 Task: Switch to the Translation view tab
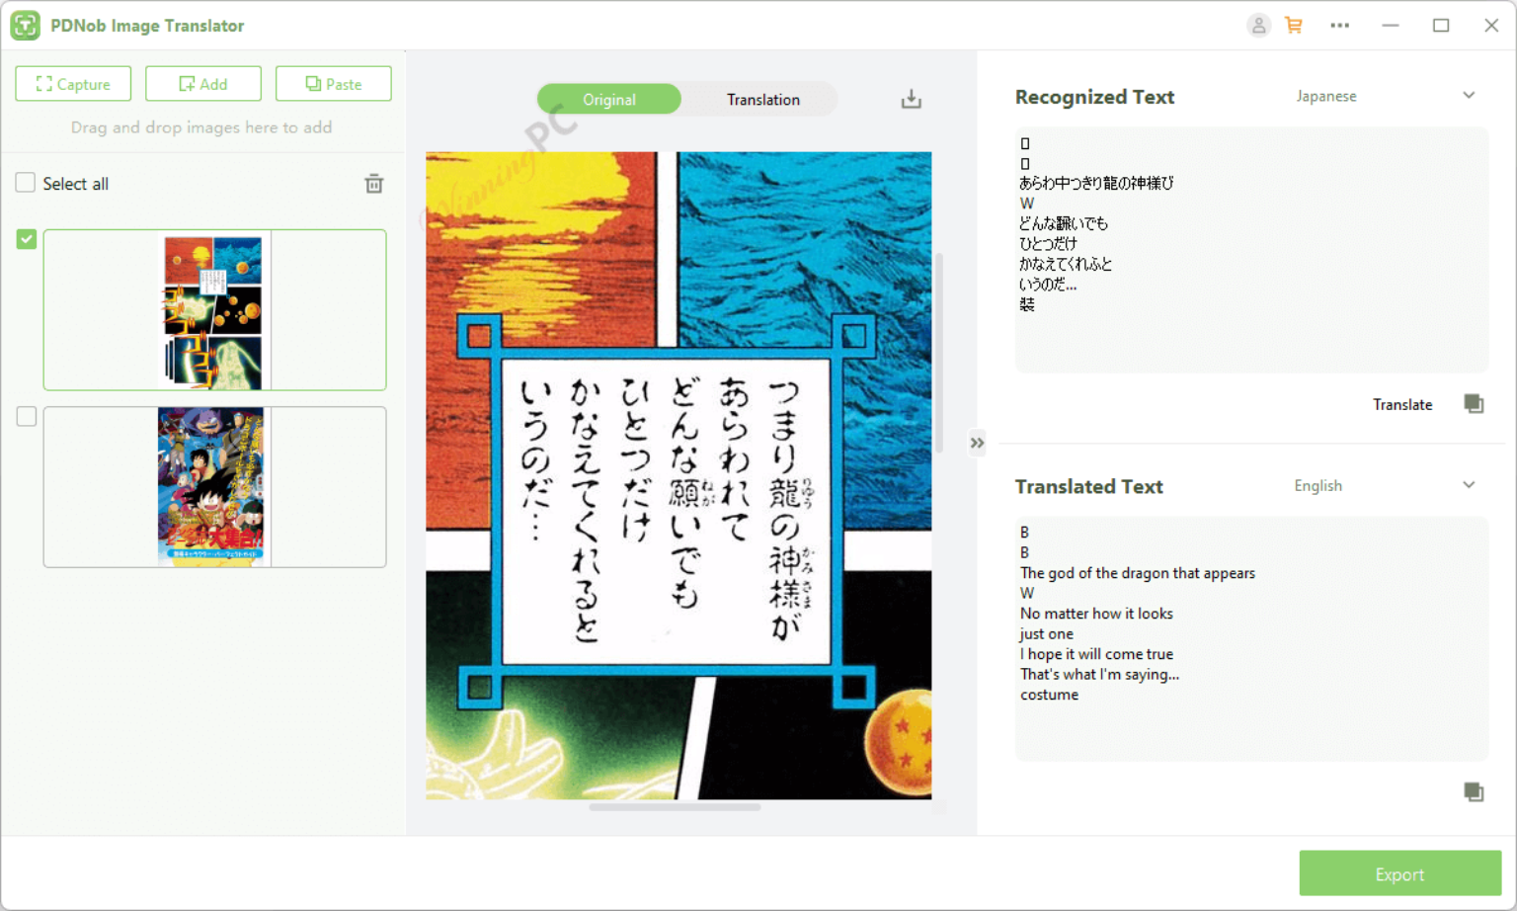(763, 99)
